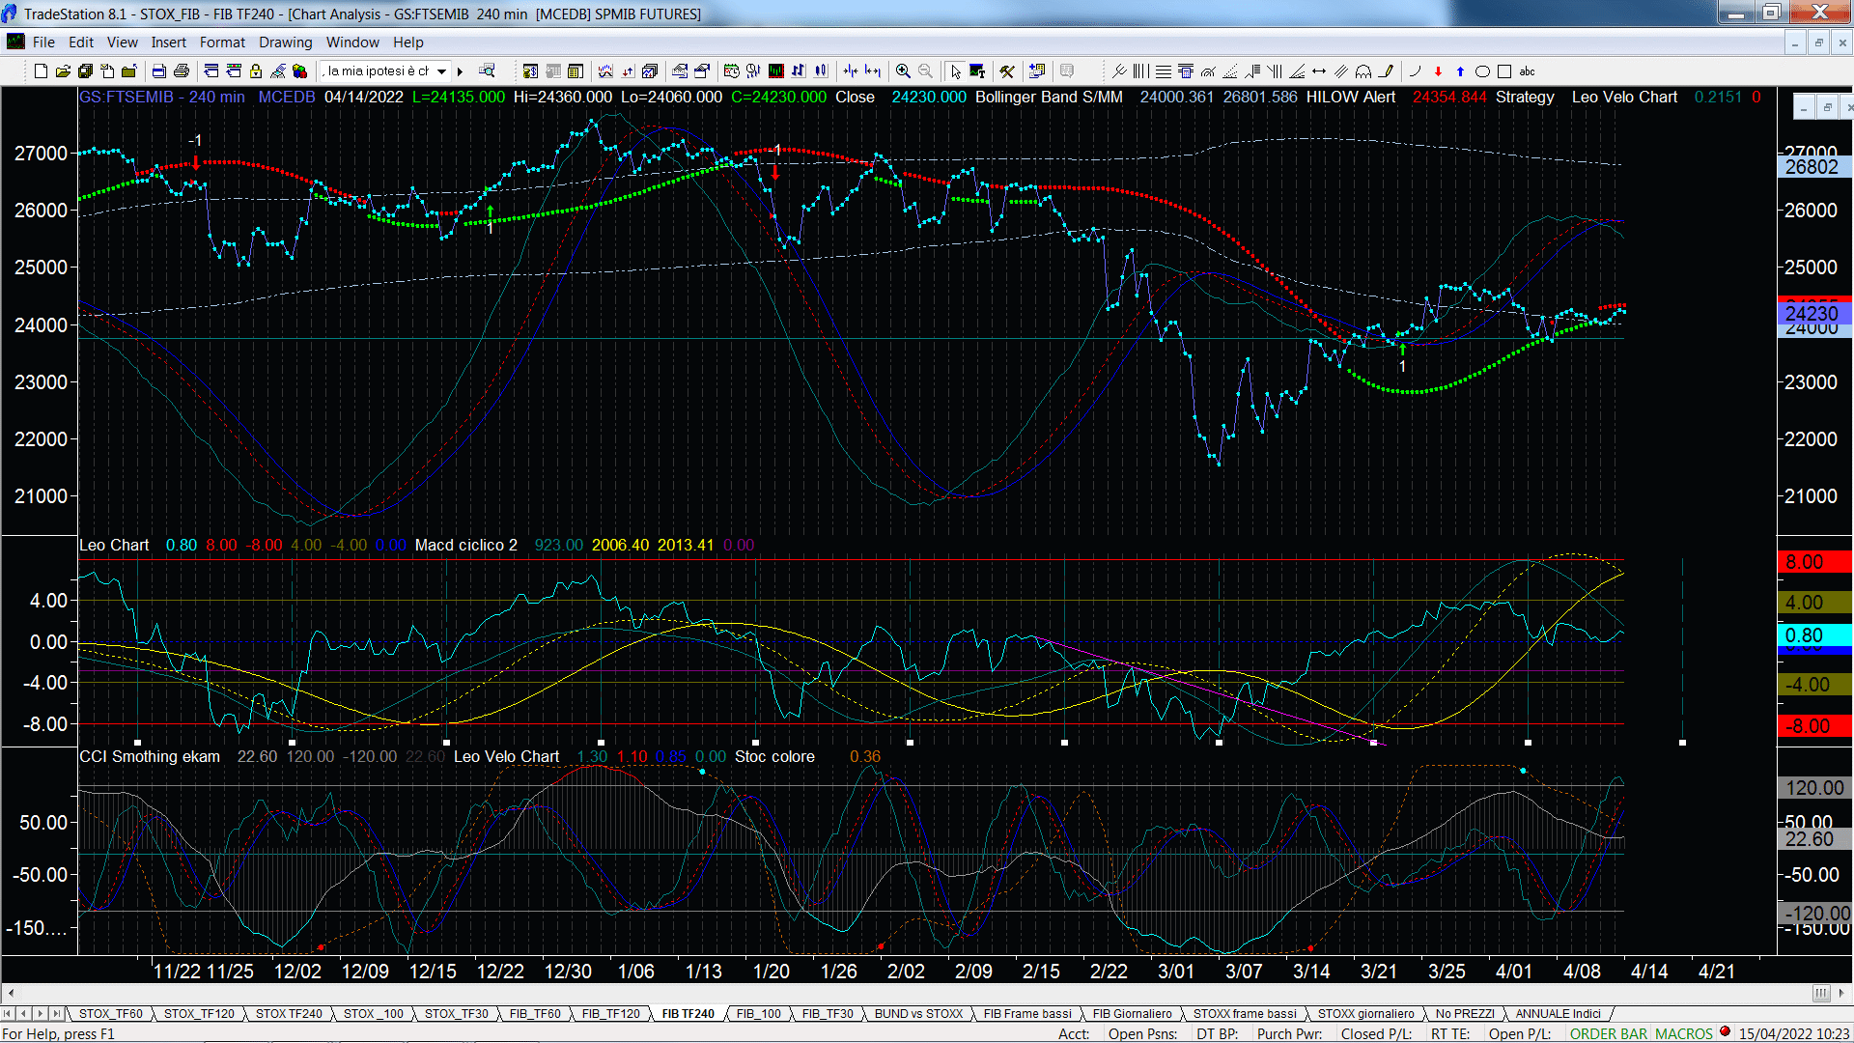This screenshot has height=1043, width=1854.
Task: Click the 'Macd ciclico 2' indicator label
Action: click(465, 545)
